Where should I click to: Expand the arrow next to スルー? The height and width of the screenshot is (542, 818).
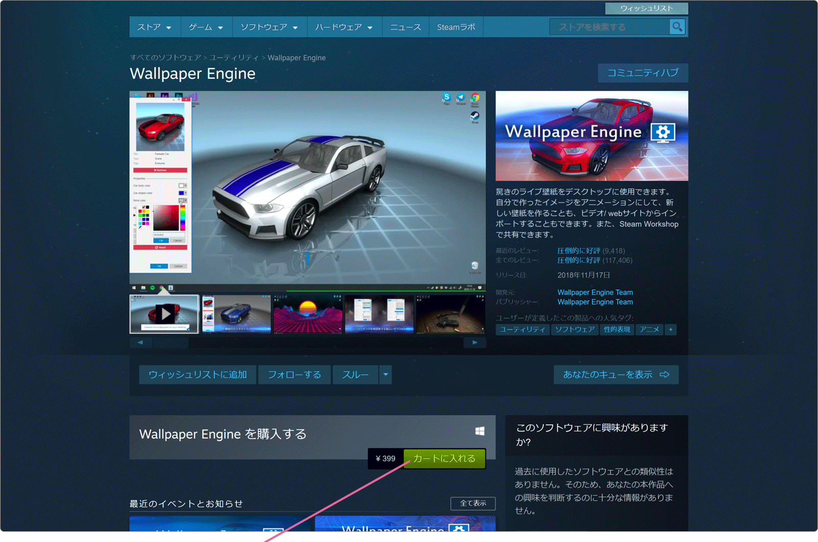(385, 375)
